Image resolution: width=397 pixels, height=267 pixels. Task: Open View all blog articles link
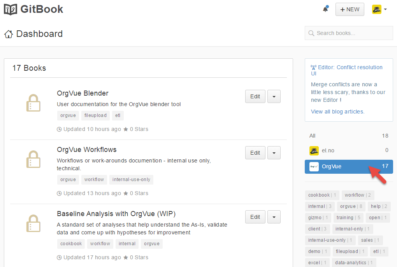(337, 112)
